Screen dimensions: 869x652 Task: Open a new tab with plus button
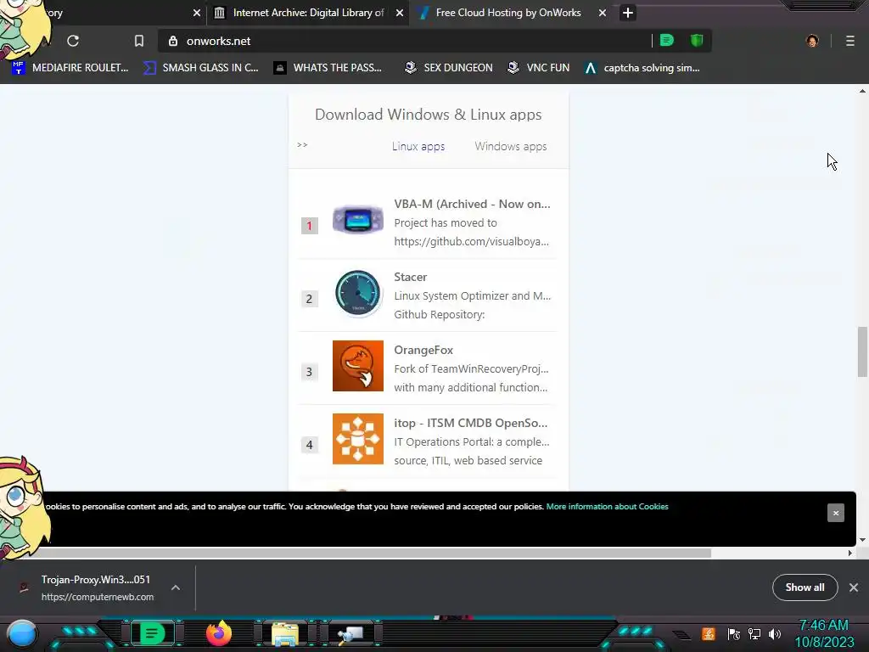(x=627, y=13)
